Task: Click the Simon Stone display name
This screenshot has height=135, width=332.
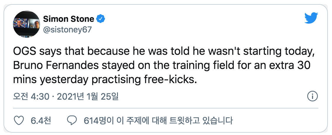Action: (x=69, y=19)
